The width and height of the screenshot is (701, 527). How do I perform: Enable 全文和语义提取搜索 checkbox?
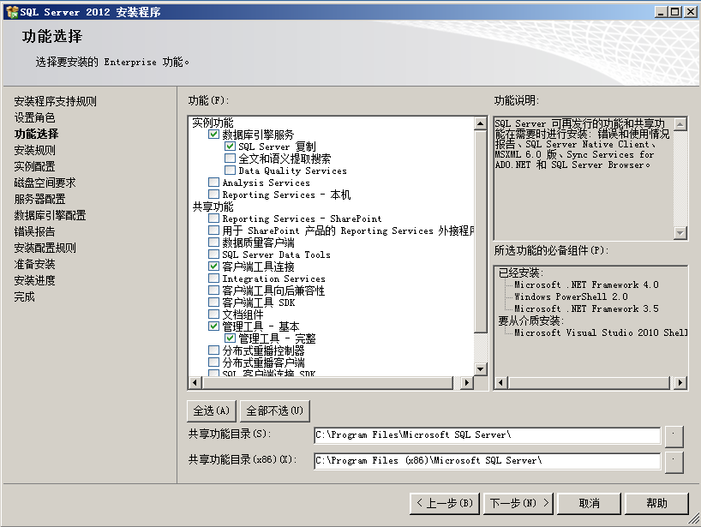(x=230, y=159)
